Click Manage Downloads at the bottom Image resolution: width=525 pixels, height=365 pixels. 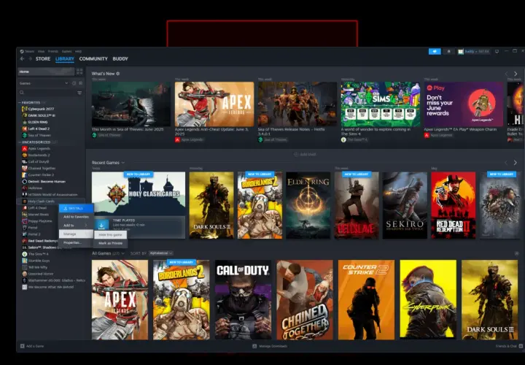270,346
